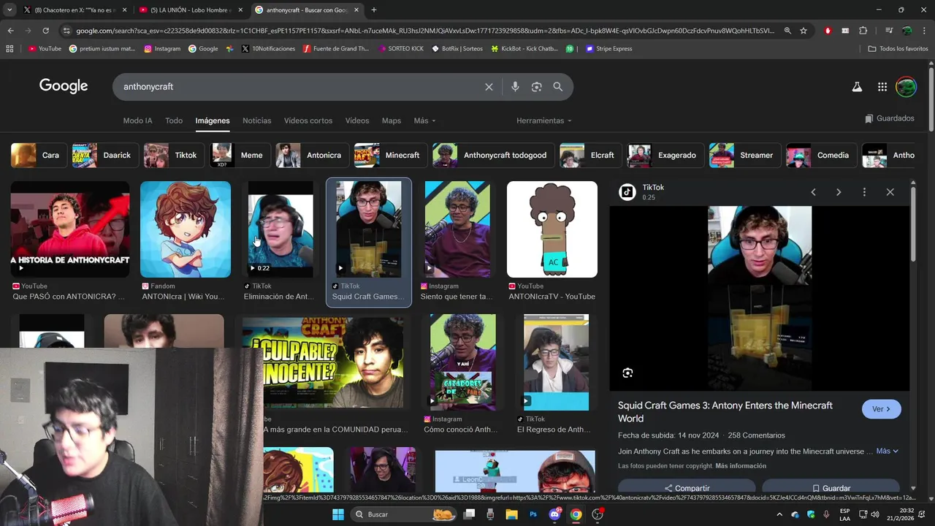Viewport: 935px width, 526px height.
Task: Open Guardados saved items
Action: pyautogui.click(x=889, y=118)
